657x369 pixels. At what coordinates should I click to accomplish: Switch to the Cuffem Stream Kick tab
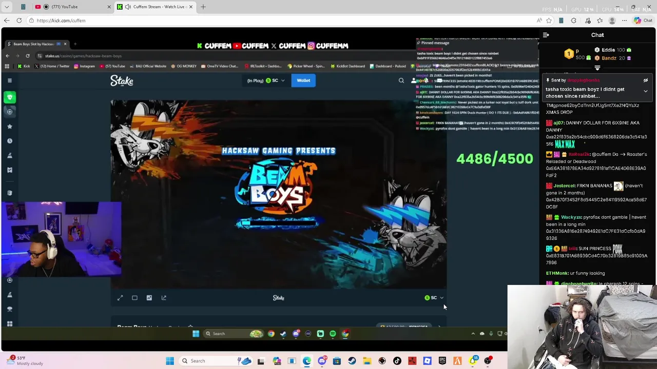156,7
